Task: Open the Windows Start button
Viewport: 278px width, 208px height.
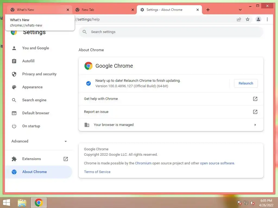Action: [7, 203]
